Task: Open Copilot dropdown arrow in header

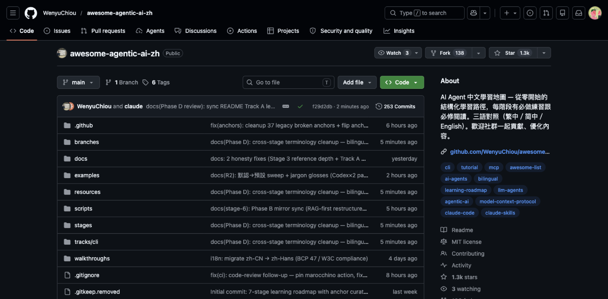Action: (x=485, y=13)
